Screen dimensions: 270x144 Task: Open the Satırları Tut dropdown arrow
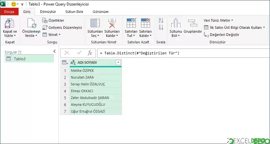[x=134, y=36]
